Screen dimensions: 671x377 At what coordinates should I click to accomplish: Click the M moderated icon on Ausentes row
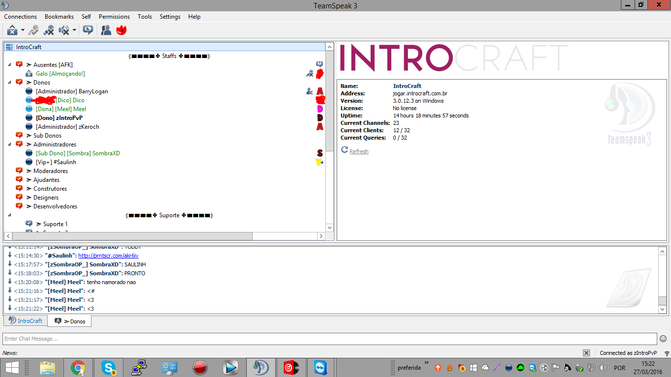click(320, 64)
